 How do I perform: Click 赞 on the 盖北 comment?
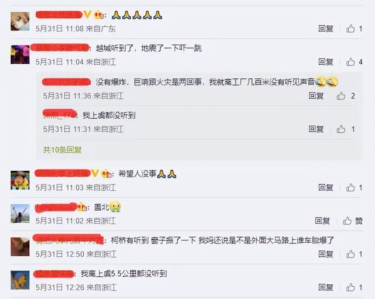click(x=353, y=221)
